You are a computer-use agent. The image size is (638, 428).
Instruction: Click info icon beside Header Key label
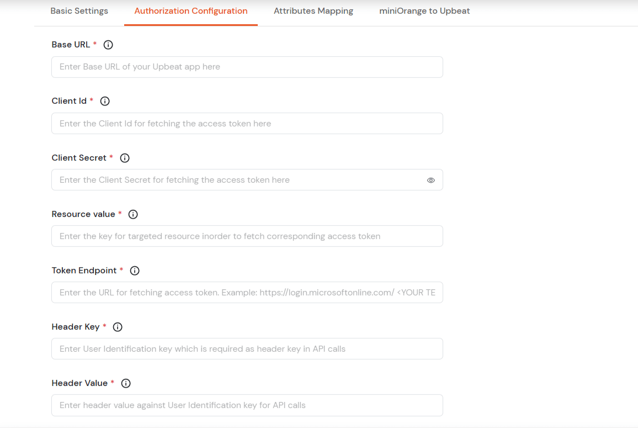[117, 327]
